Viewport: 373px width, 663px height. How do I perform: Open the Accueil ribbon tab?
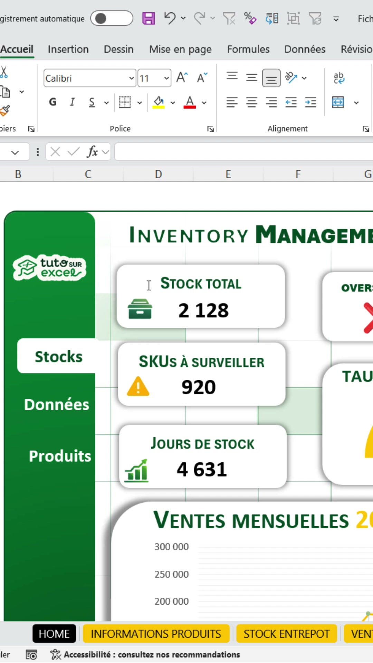coord(17,49)
